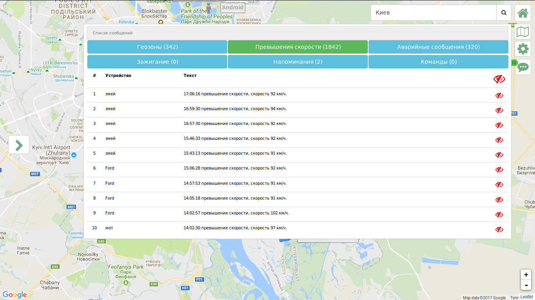Screen dimensions: 535x300
Task: Hide message 3 at 16:57:30
Action: tap(499, 125)
